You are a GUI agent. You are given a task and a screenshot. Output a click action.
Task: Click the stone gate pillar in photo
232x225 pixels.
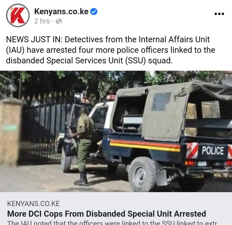10,132
